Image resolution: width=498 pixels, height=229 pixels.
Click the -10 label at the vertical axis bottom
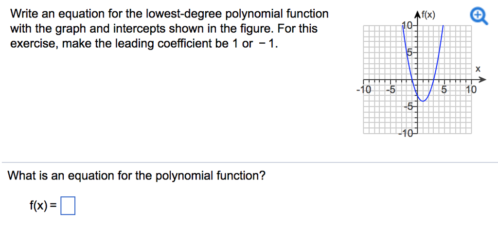click(x=406, y=133)
